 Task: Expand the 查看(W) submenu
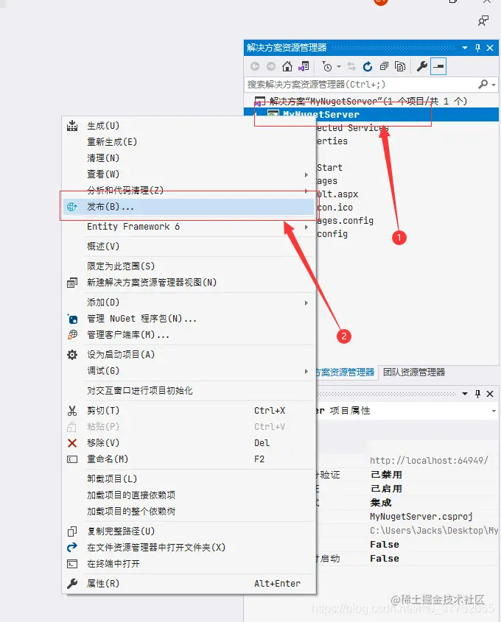click(x=189, y=174)
